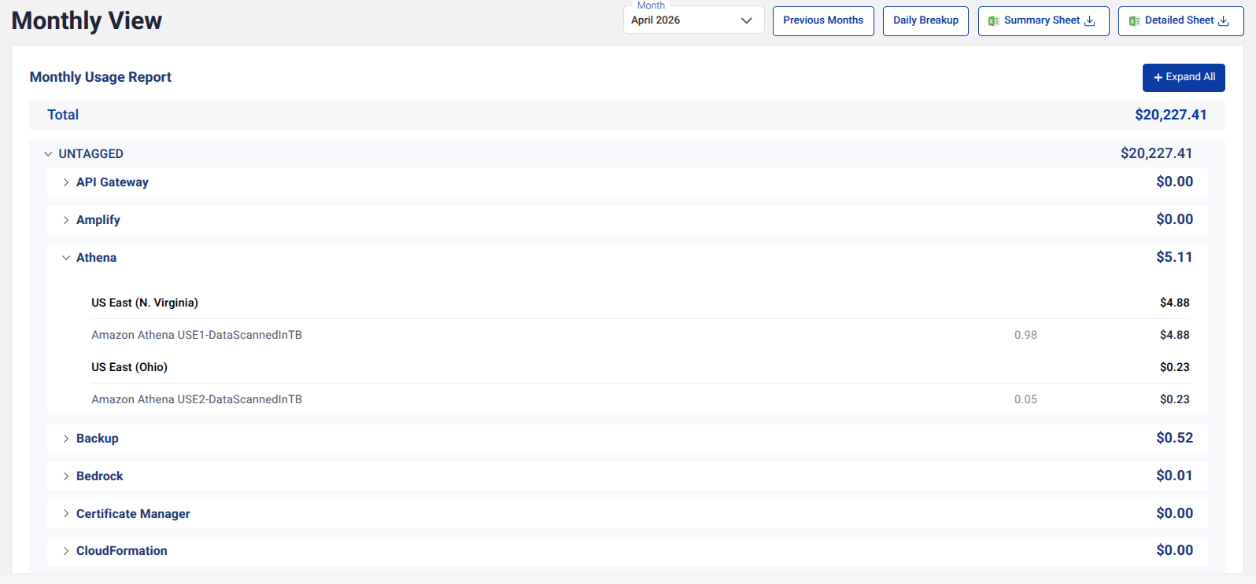Screen dimensions: 1256x584
Task: Click Amazon Athena USE2-DataScannedInTB line item
Action: 197,399
